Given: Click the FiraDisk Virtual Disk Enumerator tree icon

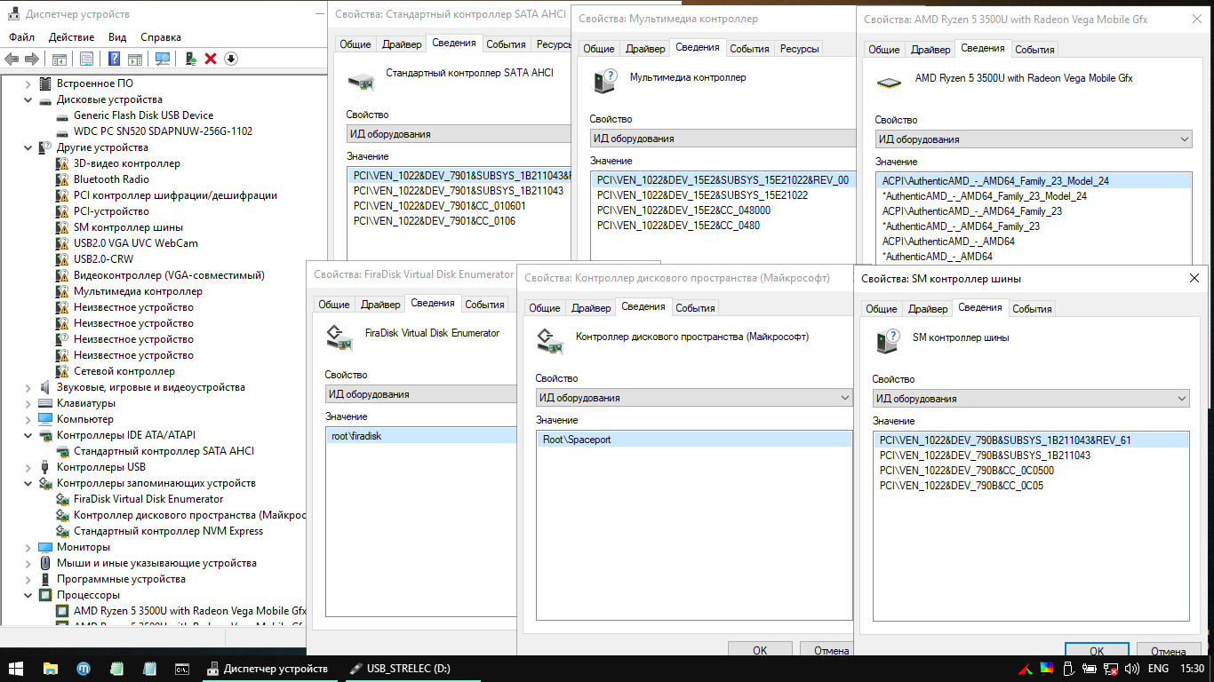Looking at the screenshot, I should pyautogui.click(x=62, y=499).
